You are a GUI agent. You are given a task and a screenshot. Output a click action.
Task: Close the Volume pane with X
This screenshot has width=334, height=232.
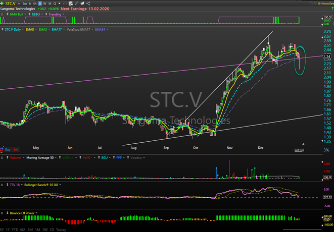(2, 157)
